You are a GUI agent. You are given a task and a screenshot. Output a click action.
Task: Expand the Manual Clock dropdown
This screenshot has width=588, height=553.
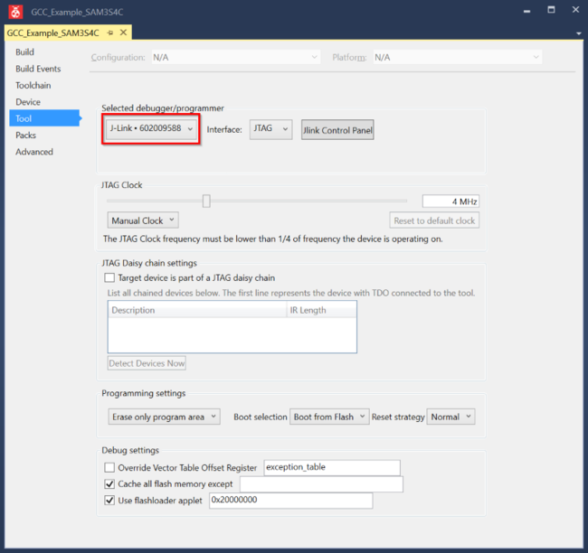pos(143,220)
